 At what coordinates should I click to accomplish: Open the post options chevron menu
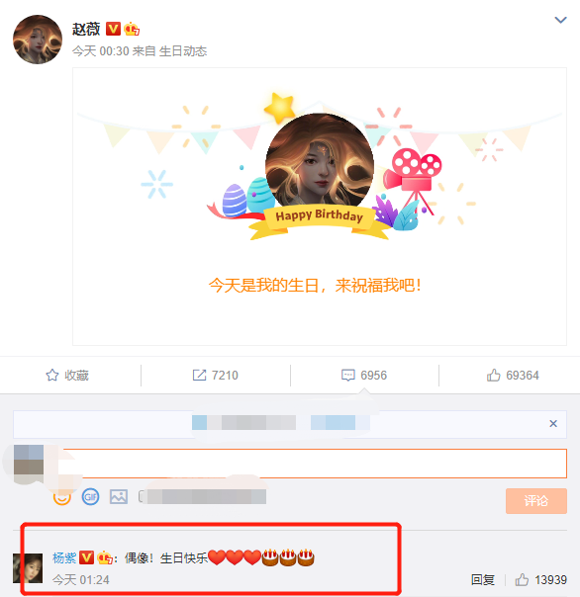[x=560, y=20]
